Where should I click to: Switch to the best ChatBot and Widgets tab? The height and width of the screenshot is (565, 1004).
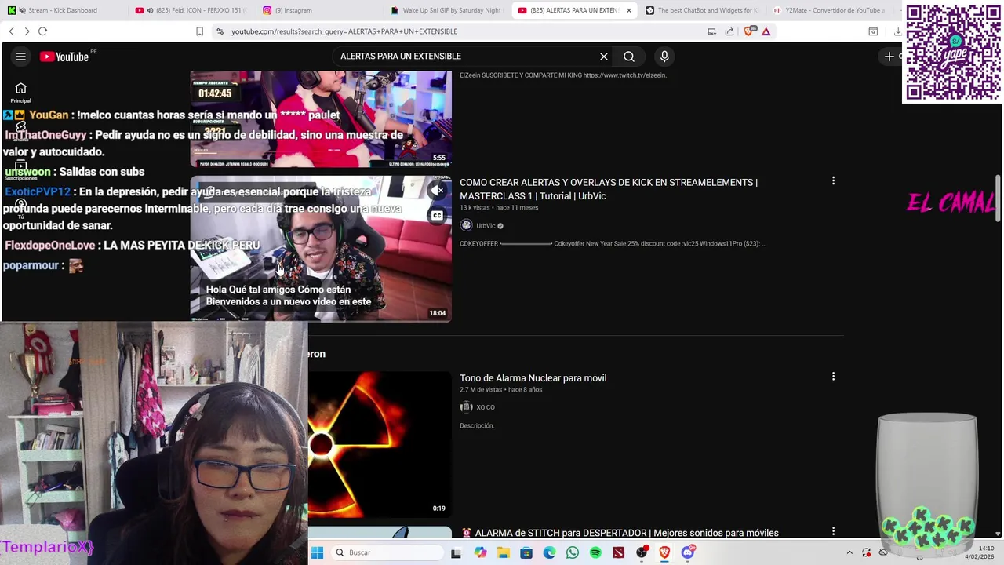(702, 10)
